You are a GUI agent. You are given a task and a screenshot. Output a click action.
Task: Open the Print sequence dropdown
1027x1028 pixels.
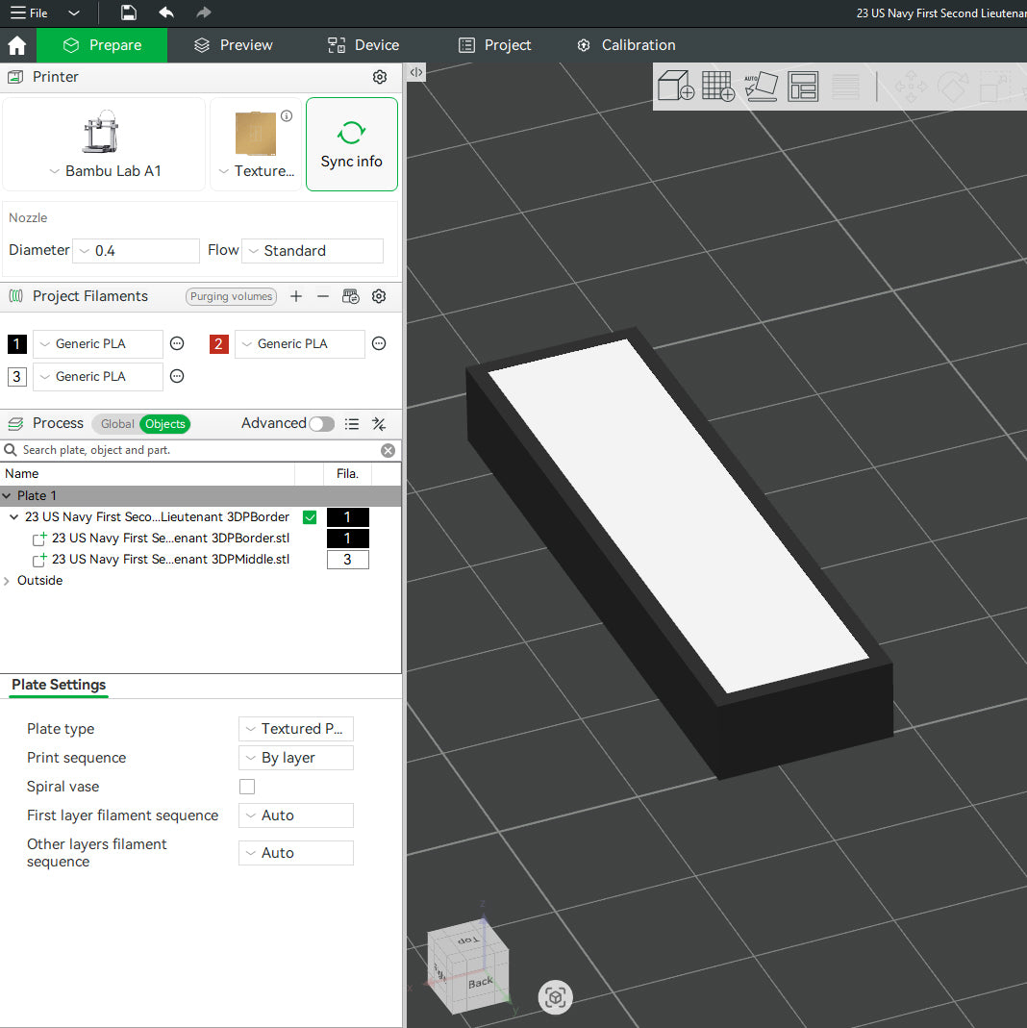[296, 758]
